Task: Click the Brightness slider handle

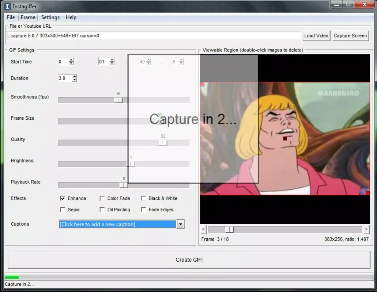Action: (x=131, y=164)
